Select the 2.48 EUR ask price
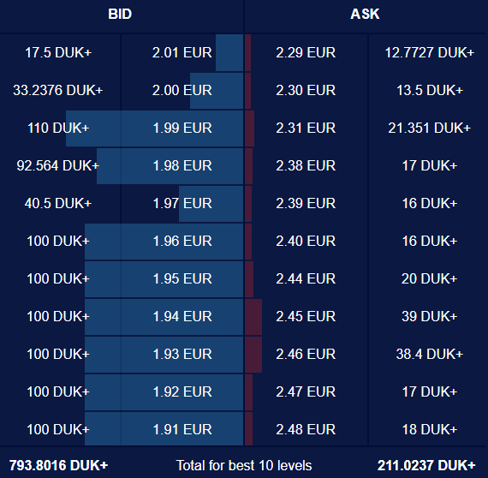This screenshot has height=478, width=488. [306, 429]
